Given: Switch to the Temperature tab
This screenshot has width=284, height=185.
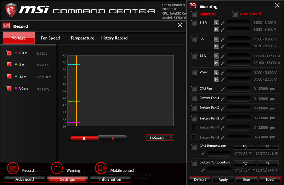Looking at the screenshot, I should coord(82,38).
